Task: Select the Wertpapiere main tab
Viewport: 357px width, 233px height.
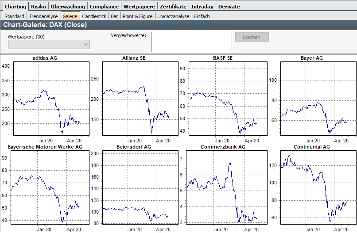Action: (x=139, y=7)
